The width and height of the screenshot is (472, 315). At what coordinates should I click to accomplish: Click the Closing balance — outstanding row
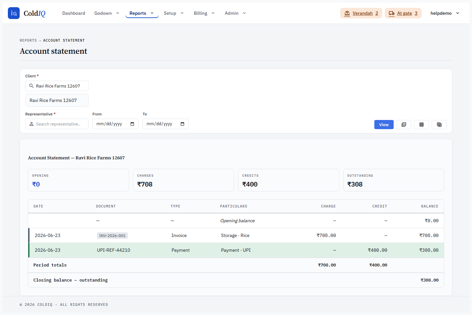(236, 280)
